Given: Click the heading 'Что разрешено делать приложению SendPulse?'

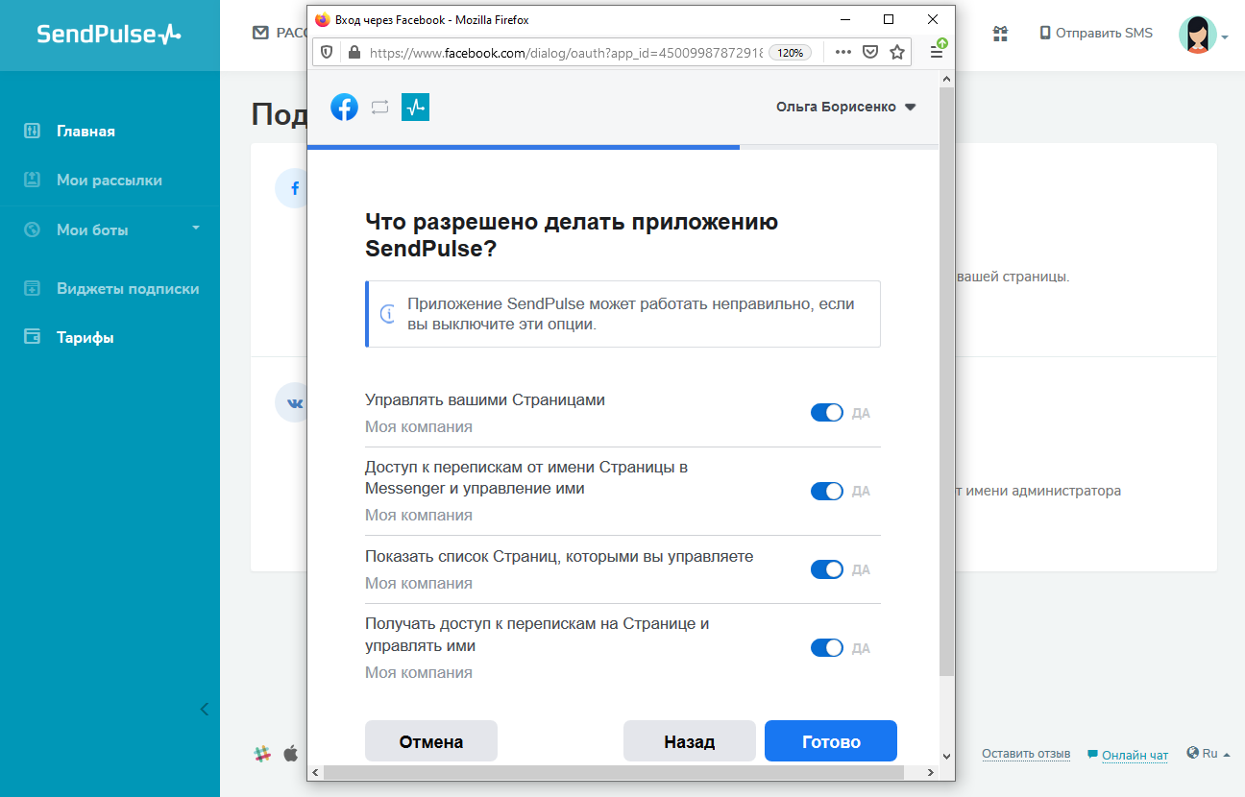Looking at the screenshot, I should pyautogui.click(x=572, y=235).
